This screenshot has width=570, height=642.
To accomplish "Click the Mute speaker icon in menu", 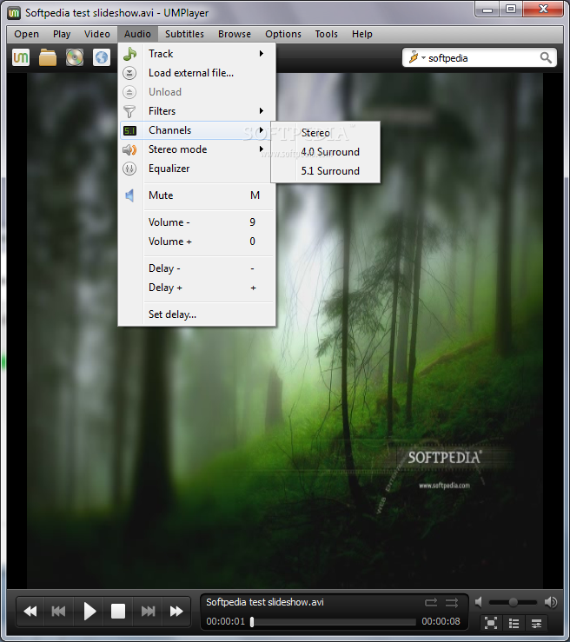I will click(x=129, y=195).
